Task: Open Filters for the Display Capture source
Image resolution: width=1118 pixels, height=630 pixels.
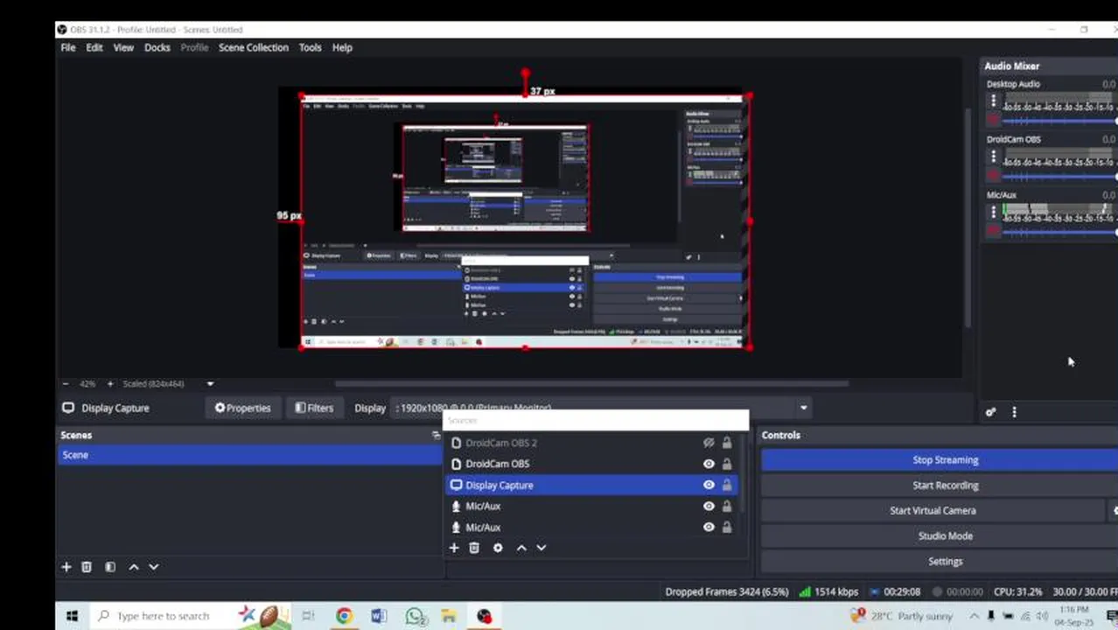Action: pos(314,408)
